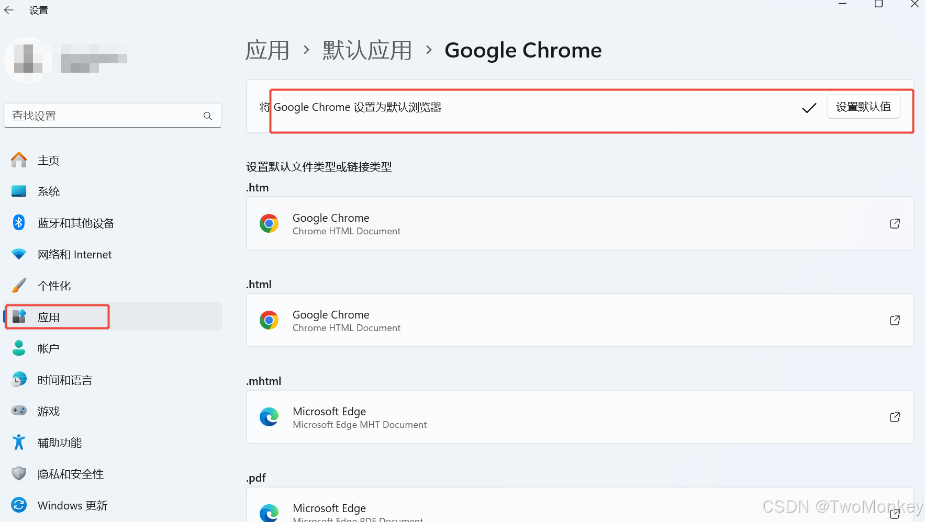Open external link icon for .html
Viewport: 925px width, 522px height.
[x=895, y=320]
